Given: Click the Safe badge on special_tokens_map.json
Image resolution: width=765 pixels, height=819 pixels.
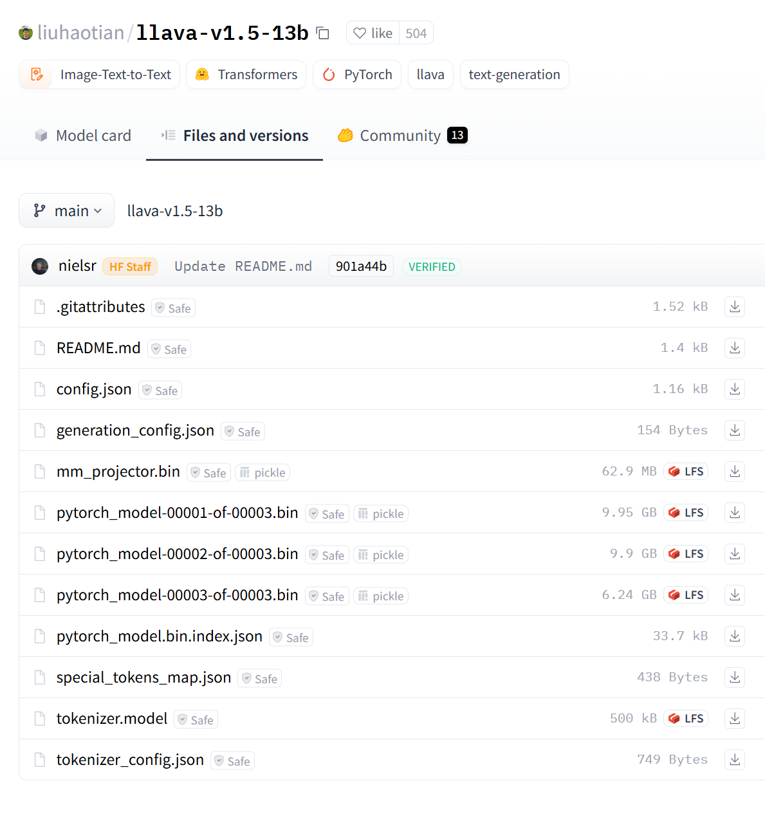Looking at the screenshot, I should click(259, 677).
